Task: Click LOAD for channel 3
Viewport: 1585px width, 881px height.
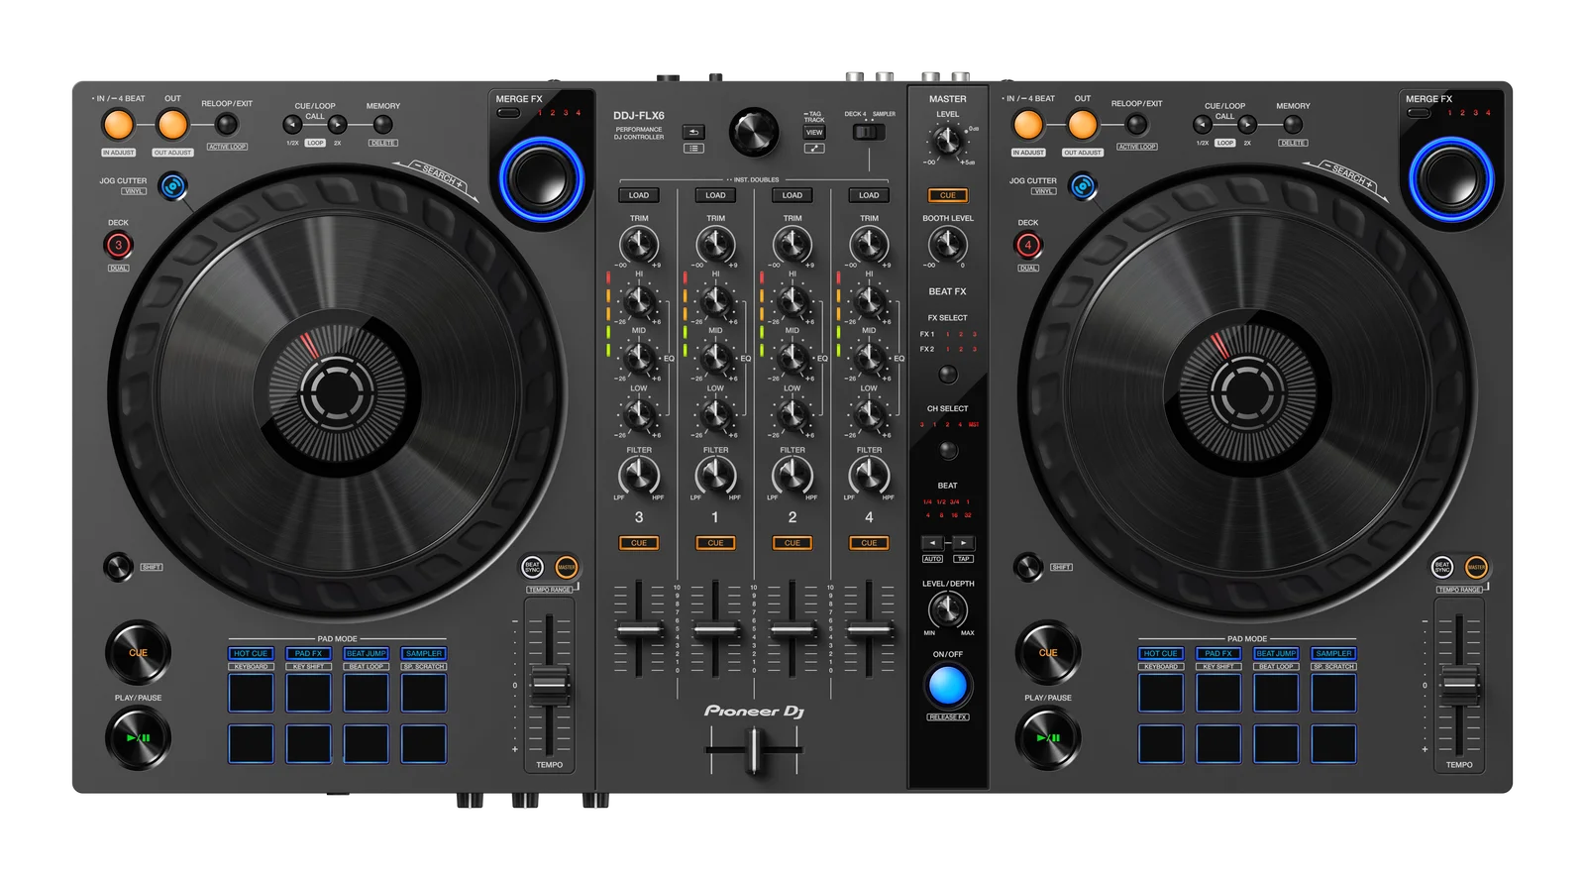Action: coord(639,195)
